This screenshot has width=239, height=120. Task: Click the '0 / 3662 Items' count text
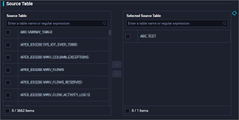pos(23,111)
